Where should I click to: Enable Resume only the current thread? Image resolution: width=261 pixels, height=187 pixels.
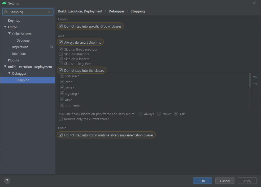pos(61,119)
